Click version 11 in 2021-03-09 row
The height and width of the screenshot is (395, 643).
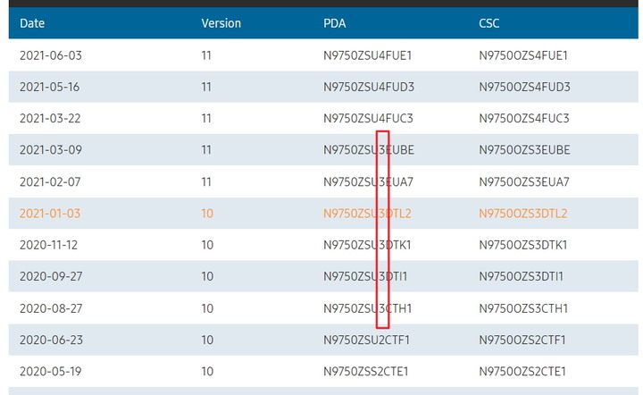[x=206, y=150]
